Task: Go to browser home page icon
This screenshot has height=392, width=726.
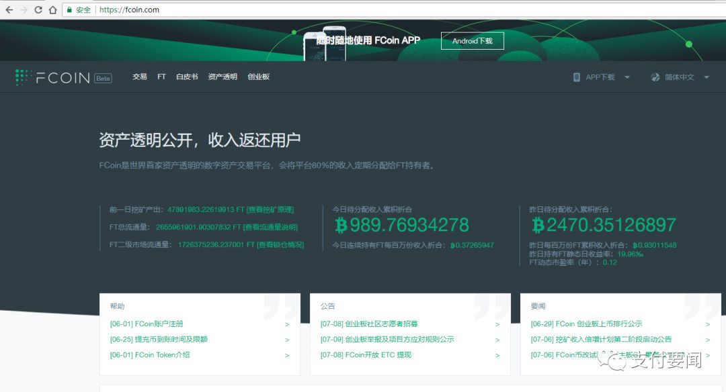Action: (x=53, y=9)
